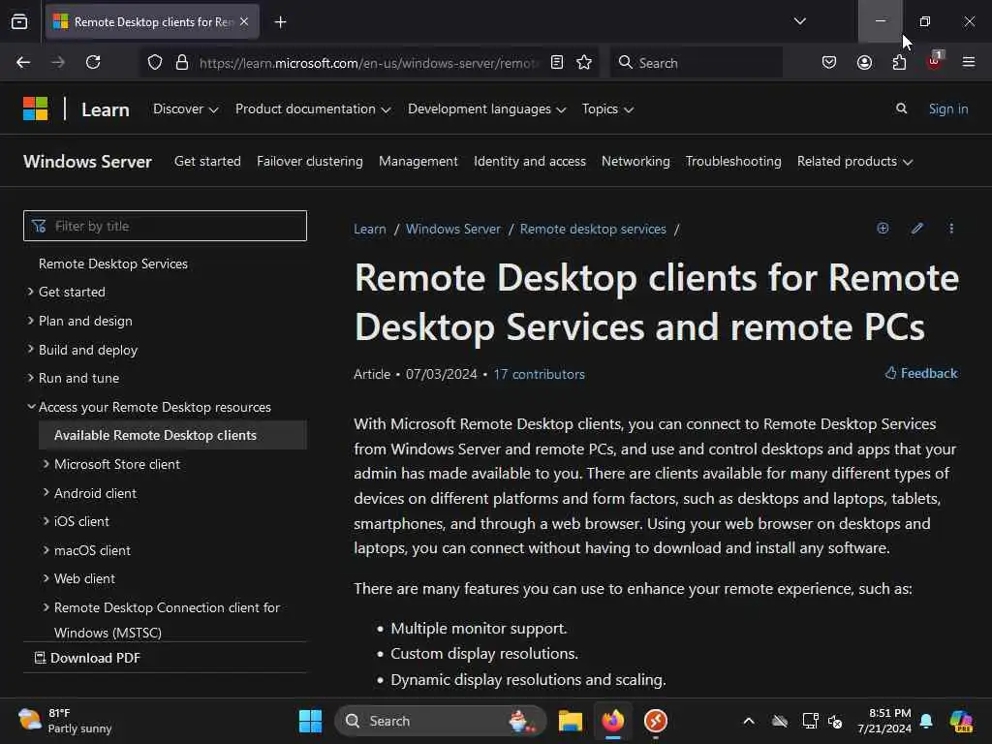Screen dimensions: 992x744
Task: Click the site padlock security icon
Action: pos(182,62)
